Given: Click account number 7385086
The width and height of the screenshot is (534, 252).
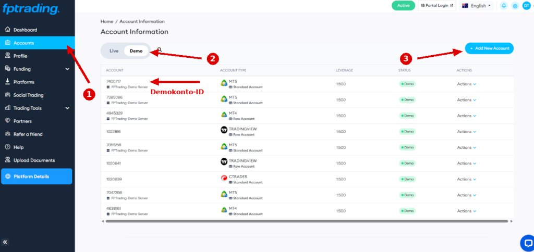Looking at the screenshot, I should 114,97.
